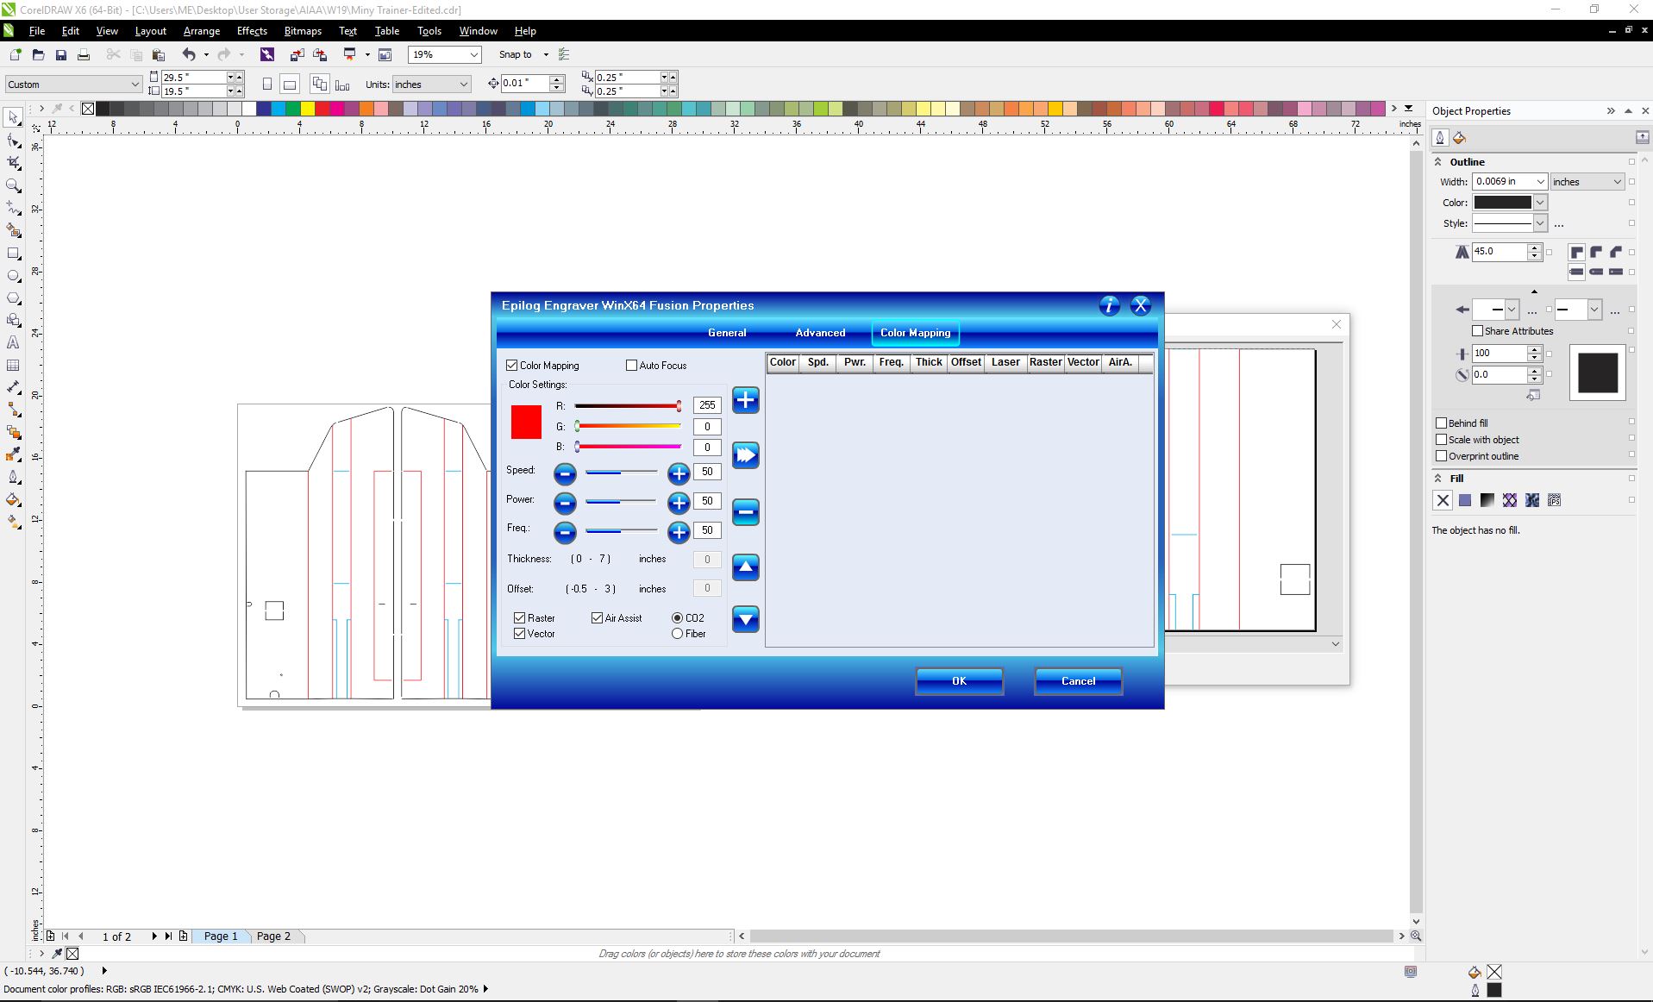Enable Behind fill option
The width and height of the screenshot is (1653, 1002).
(x=1441, y=423)
